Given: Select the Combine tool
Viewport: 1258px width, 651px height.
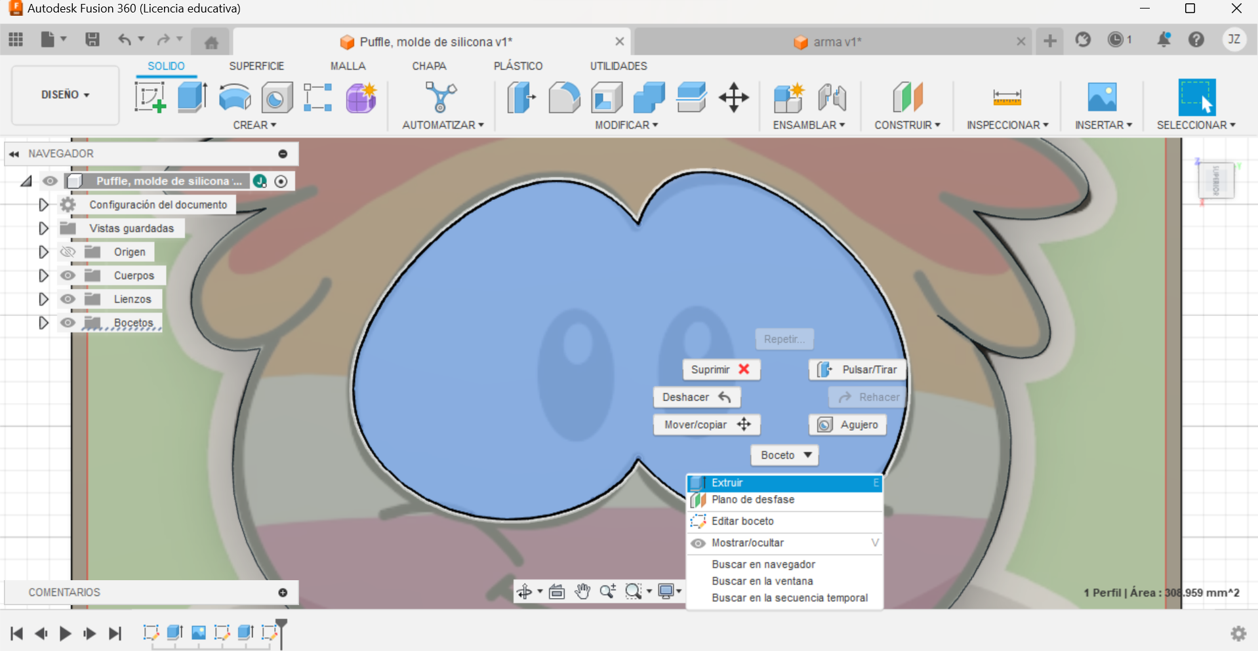Looking at the screenshot, I should click(649, 97).
